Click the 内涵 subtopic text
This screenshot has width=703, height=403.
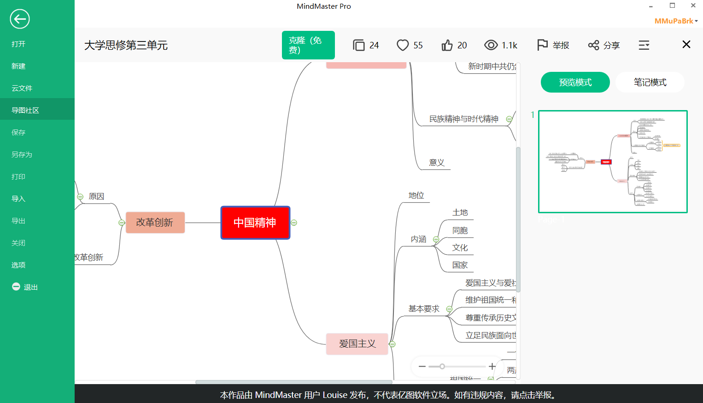(x=418, y=239)
